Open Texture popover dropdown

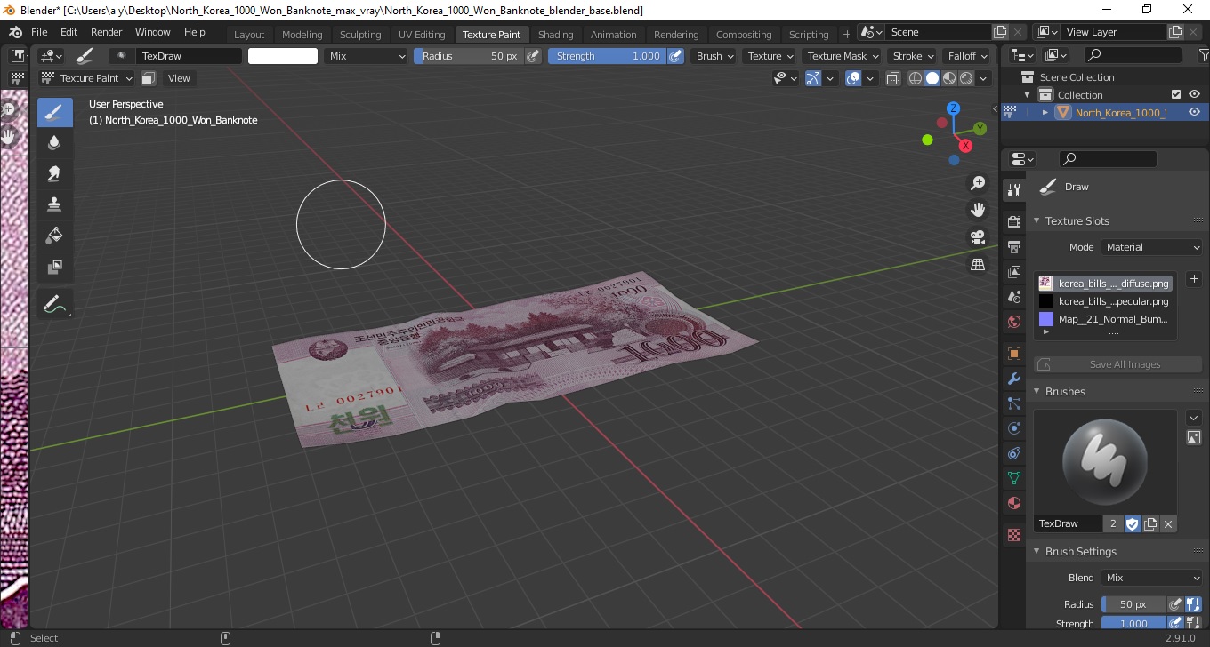770,56
